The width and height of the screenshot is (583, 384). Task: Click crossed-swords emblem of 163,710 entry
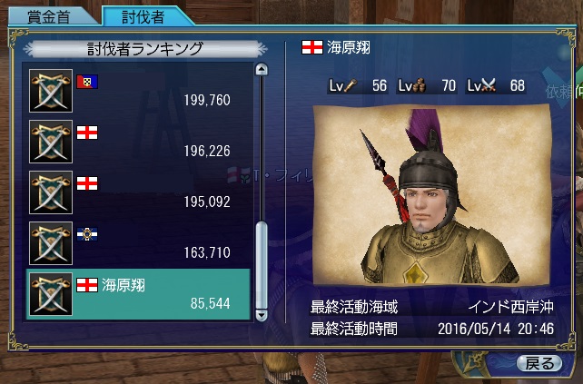pyautogui.click(x=51, y=243)
